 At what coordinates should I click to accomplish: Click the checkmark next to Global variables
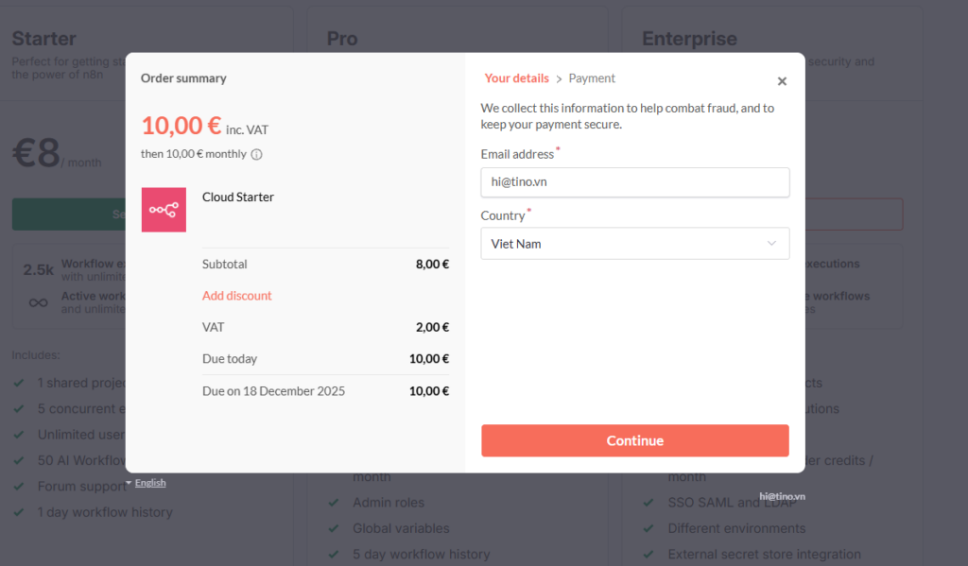click(334, 528)
